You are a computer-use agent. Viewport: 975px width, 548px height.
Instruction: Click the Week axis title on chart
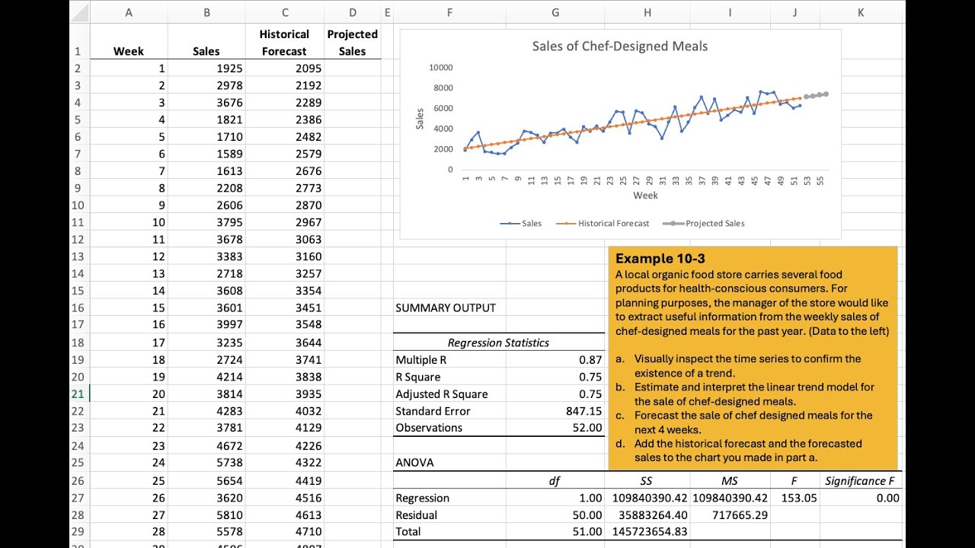coord(645,196)
